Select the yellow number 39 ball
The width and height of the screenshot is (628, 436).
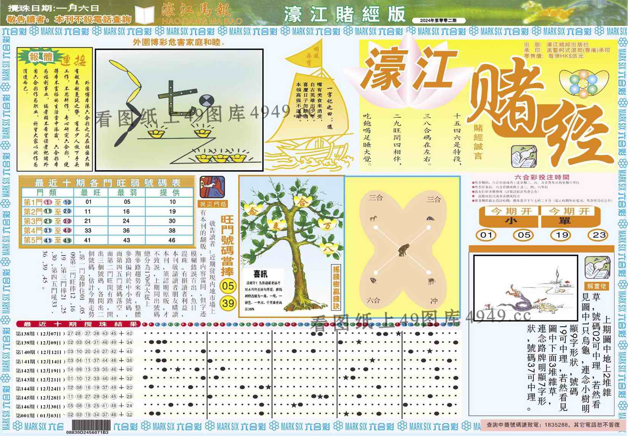(228, 303)
